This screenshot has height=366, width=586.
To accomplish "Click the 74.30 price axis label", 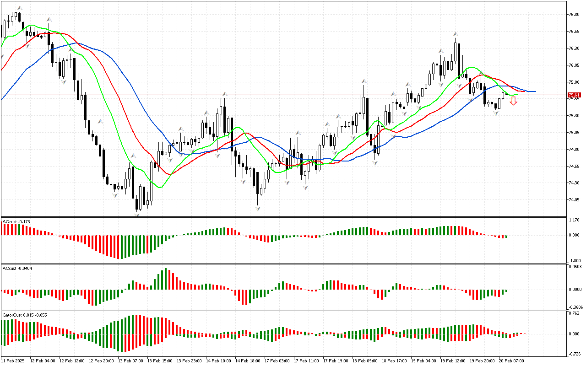I will (x=574, y=183).
